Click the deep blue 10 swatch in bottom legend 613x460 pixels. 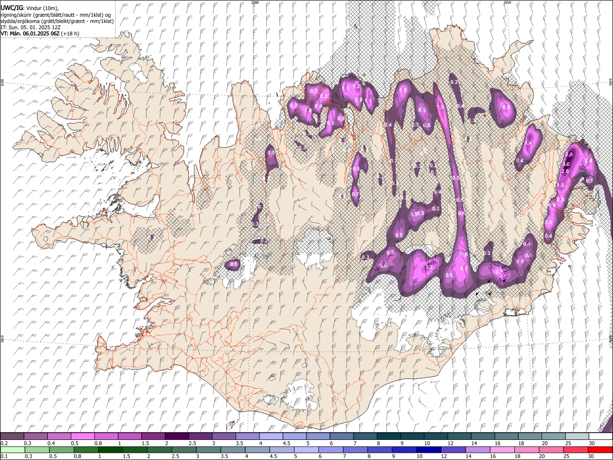click(x=428, y=450)
